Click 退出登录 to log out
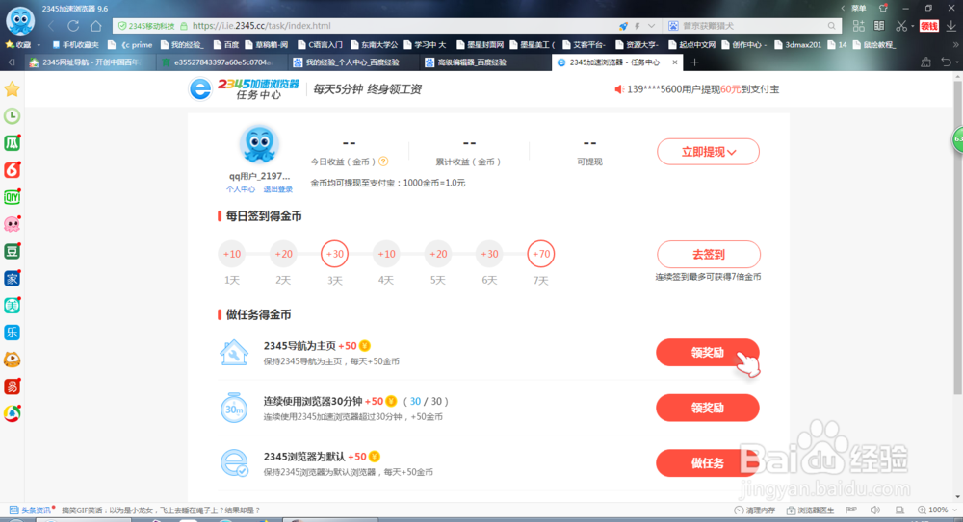 tap(277, 189)
